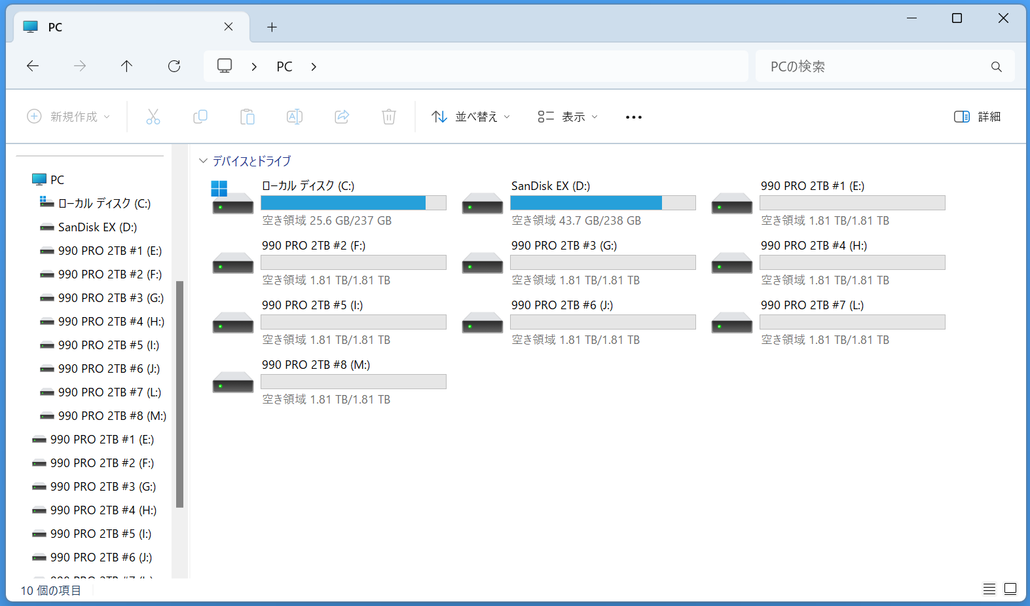Click the Copy icon in the toolbar
This screenshot has height=606, width=1030.
click(200, 117)
